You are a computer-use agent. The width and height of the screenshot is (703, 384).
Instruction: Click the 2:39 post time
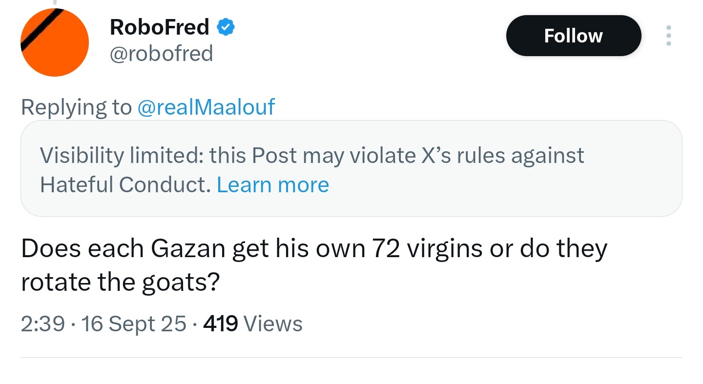[x=43, y=323]
